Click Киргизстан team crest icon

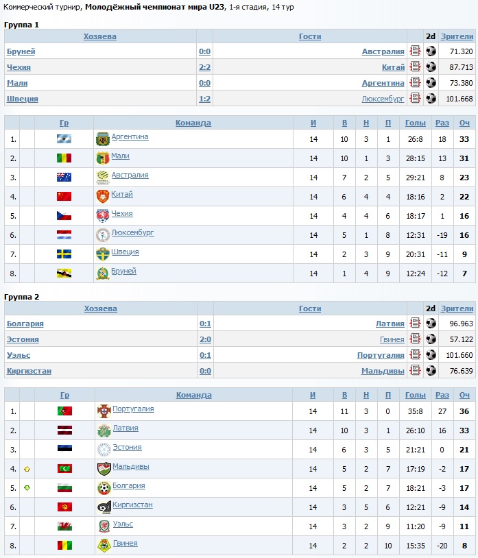[x=103, y=507]
